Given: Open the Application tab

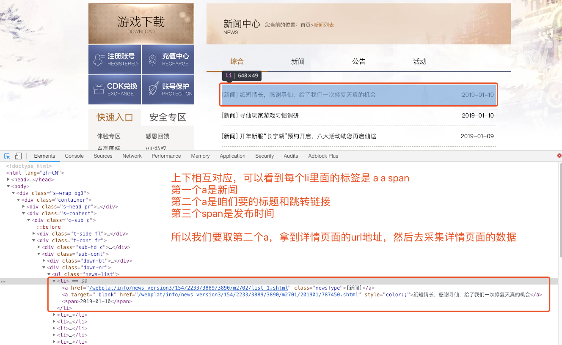Looking at the screenshot, I should (232, 156).
